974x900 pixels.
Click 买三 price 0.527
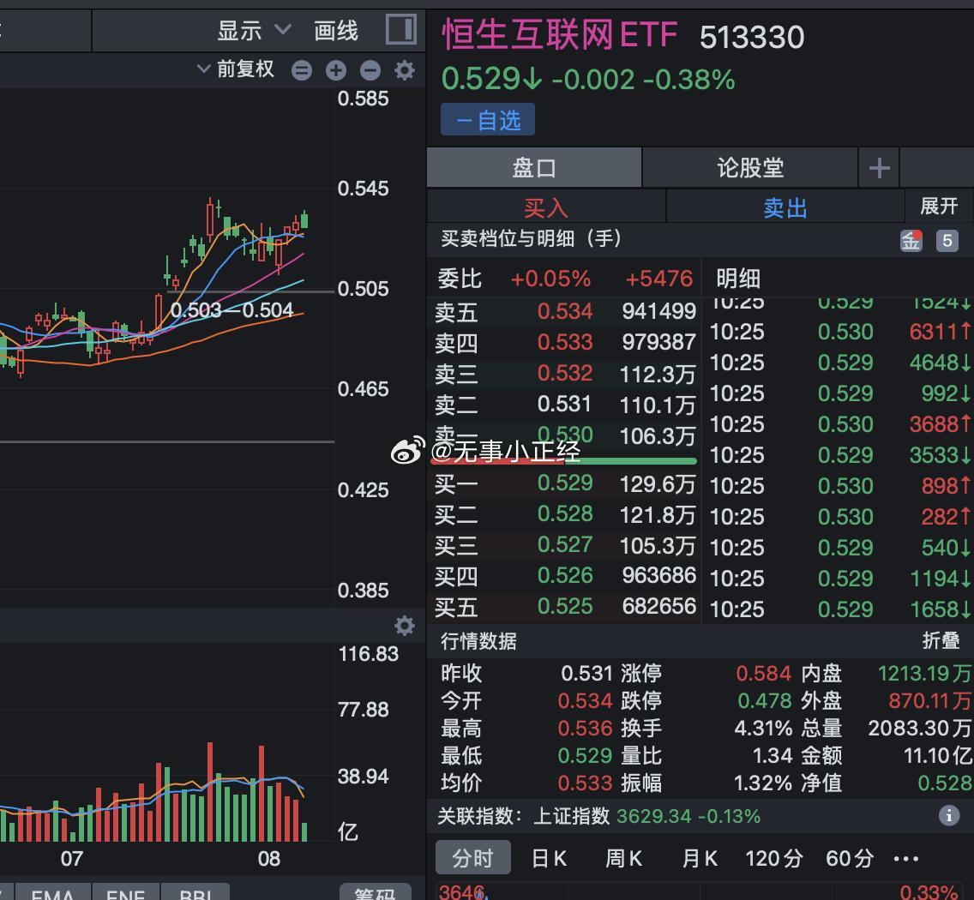click(x=565, y=545)
